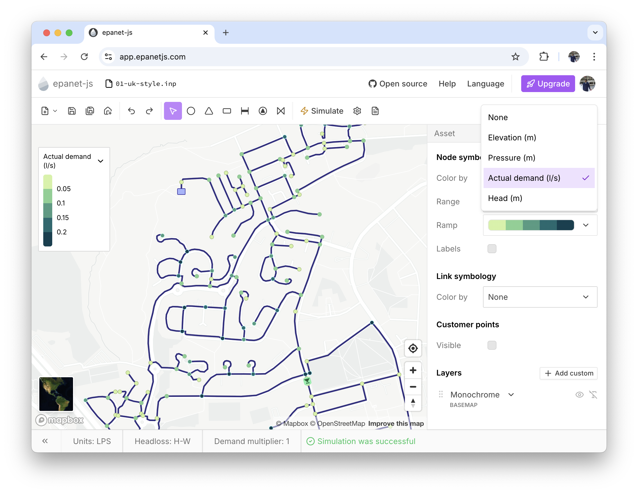Screen dimensions: 638x494
Task: Open the Link symbology Color by dropdown
Action: click(540, 297)
